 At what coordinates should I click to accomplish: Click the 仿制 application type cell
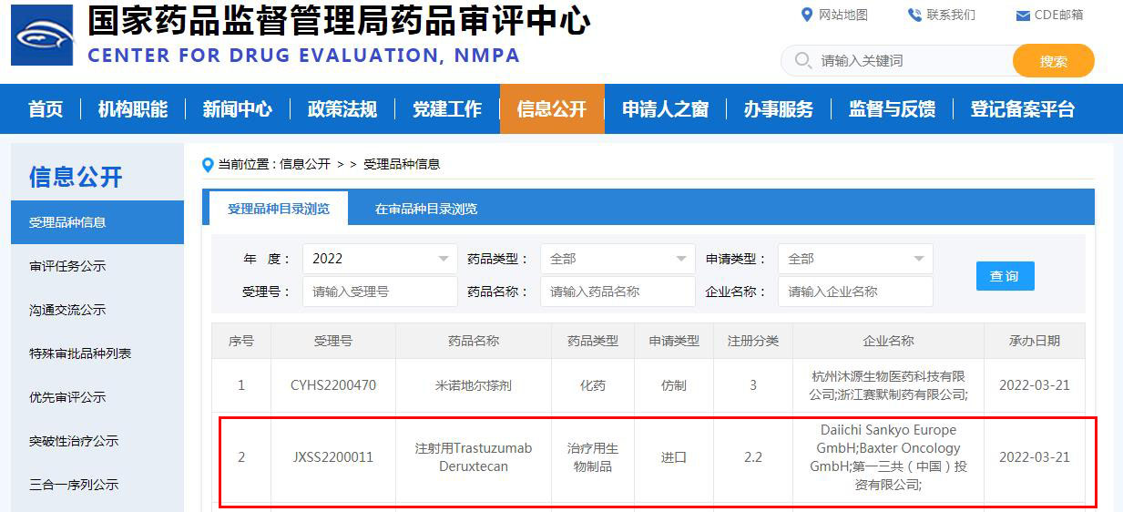pyautogui.click(x=674, y=385)
